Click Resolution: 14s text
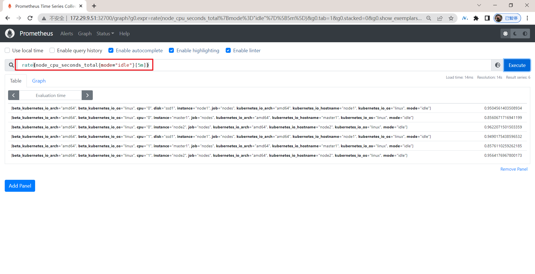Viewport: 535px width, 274px height. point(490,77)
